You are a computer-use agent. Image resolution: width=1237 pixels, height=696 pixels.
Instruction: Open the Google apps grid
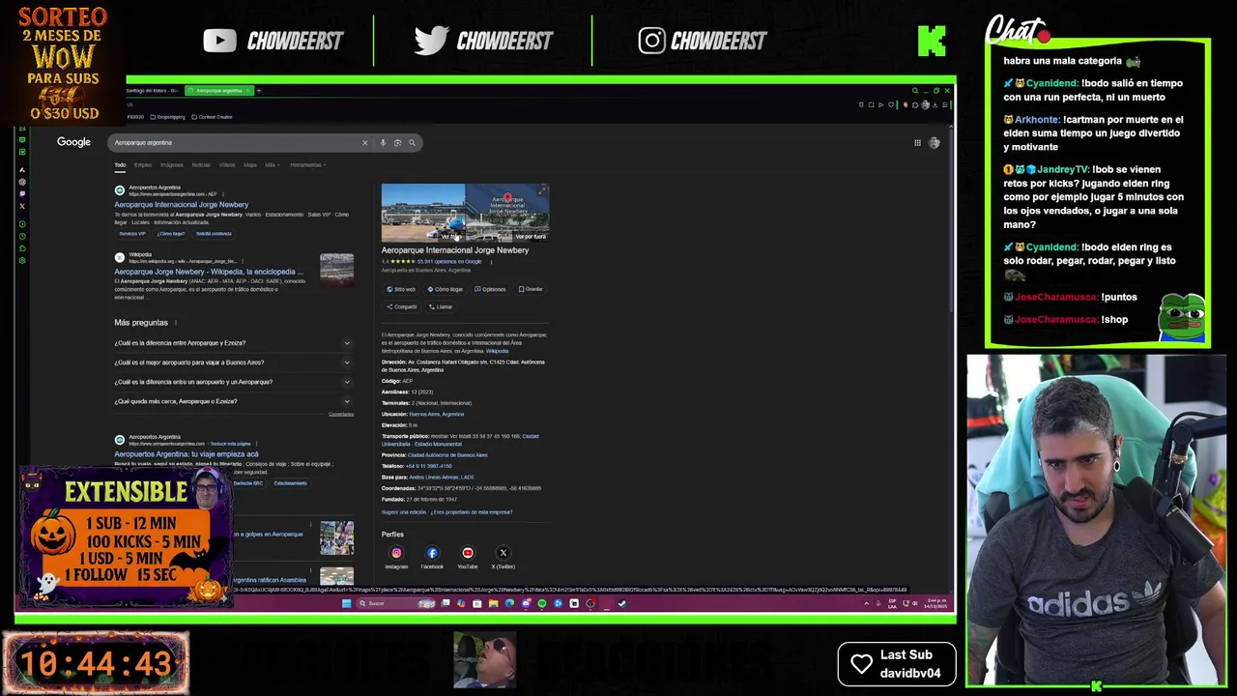coord(917,143)
